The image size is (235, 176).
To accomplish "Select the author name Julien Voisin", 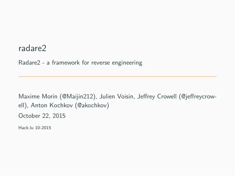I will (116, 97).
